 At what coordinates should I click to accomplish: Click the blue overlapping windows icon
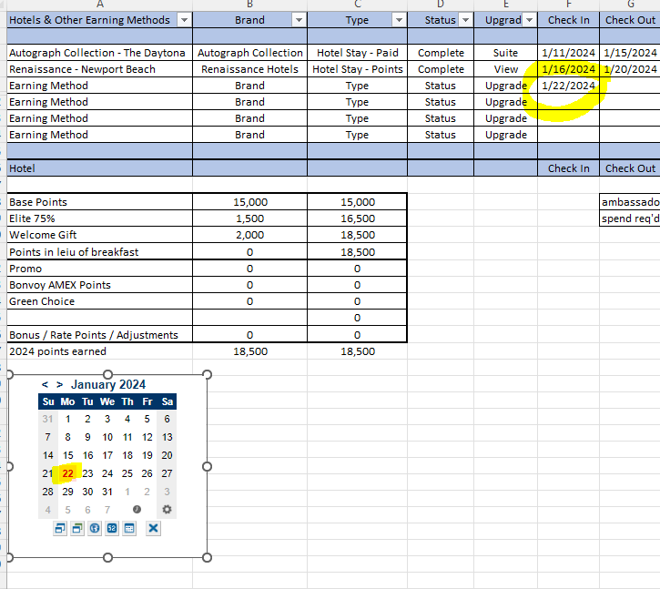click(x=60, y=528)
